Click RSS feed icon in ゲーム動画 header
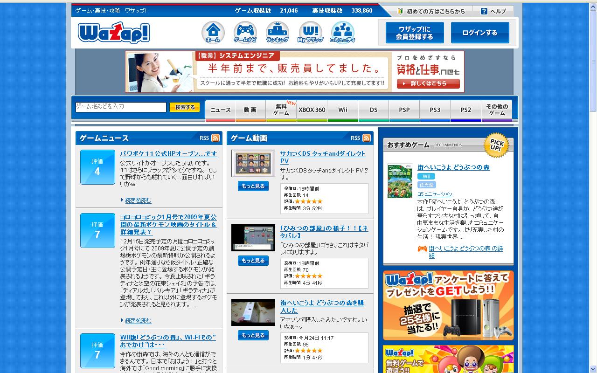Screen dimensions: 597x373 tap(367, 138)
